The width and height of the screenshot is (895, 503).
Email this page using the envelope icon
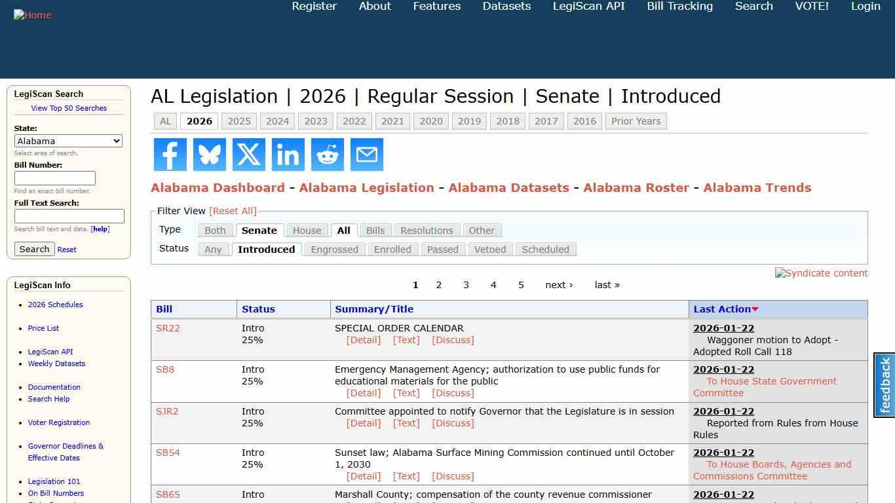(366, 155)
